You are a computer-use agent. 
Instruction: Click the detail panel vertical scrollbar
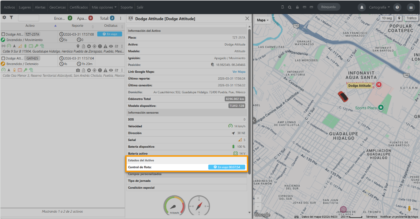249,102
